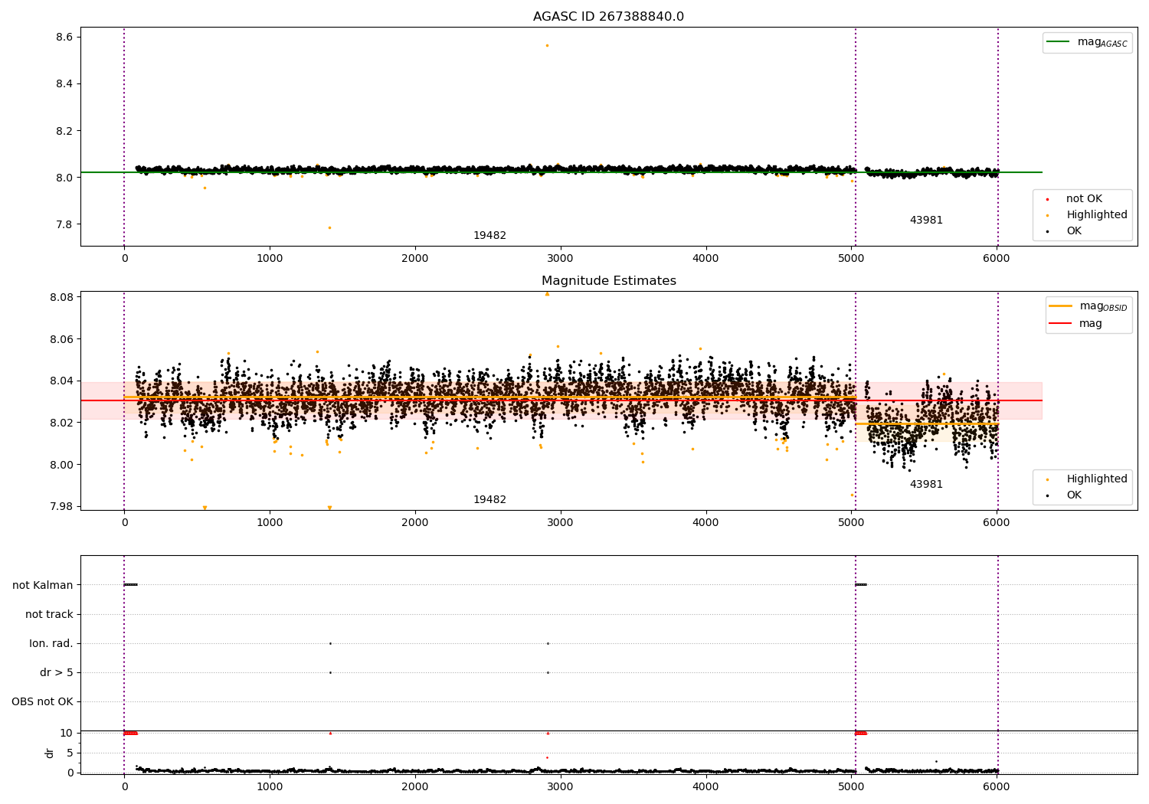This screenshot has width=1149, height=804.
Task: Click the 1000 x-tick under Magnitude Estimates plot
Action: pyautogui.click(x=270, y=523)
